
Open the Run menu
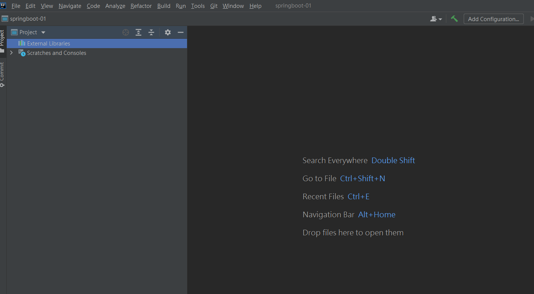(181, 6)
